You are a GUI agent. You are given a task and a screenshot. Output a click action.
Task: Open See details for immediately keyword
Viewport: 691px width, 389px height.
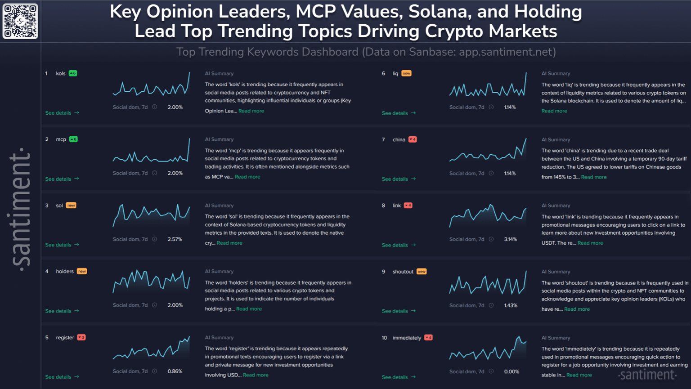[399, 377]
